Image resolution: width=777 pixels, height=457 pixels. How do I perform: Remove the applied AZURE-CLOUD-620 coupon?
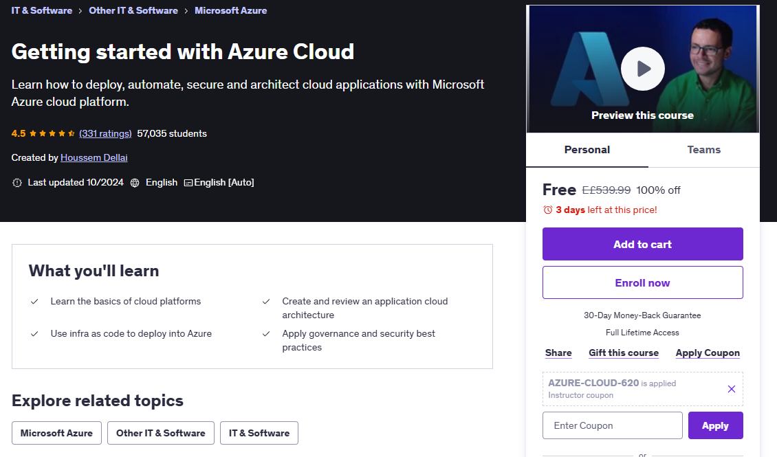click(x=732, y=389)
